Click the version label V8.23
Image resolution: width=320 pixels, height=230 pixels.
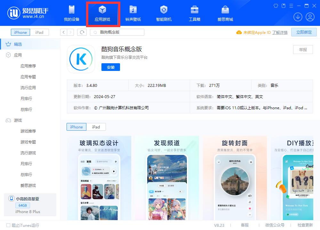coord(219,225)
